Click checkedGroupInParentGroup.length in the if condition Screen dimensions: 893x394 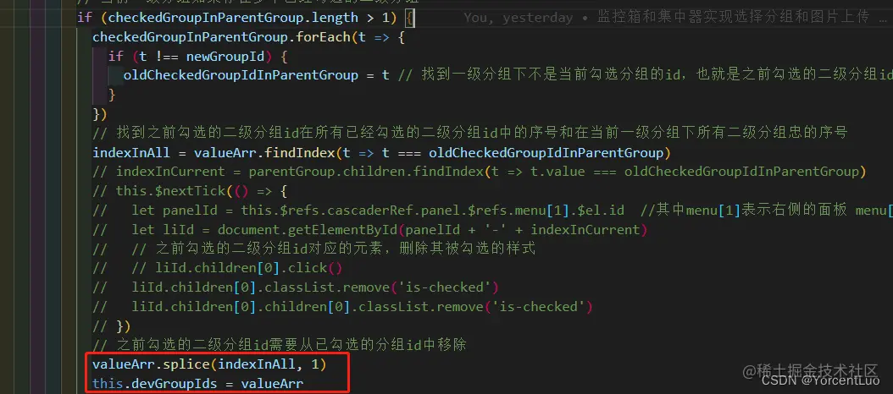(x=234, y=18)
